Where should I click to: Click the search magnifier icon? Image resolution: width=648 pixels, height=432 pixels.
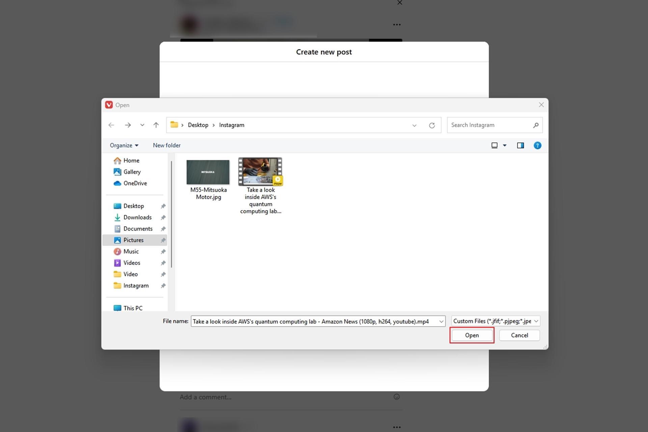coord(536,125)
